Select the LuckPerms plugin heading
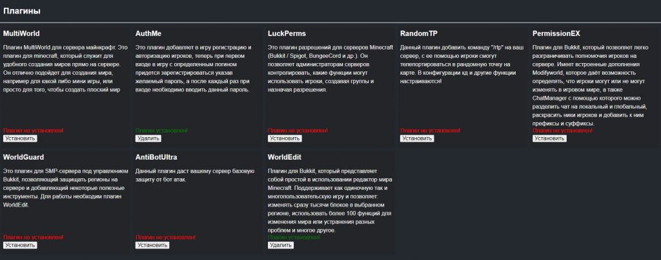661x260 pixels. coord(287,33)
